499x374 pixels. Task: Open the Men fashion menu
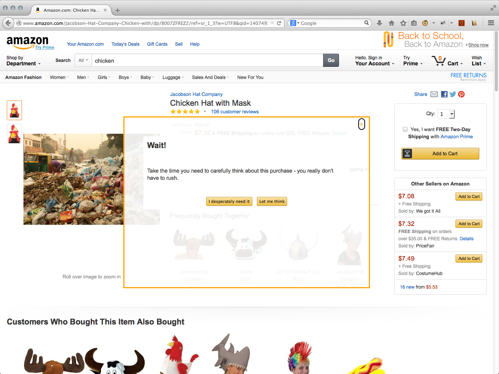tap(83, 77)
